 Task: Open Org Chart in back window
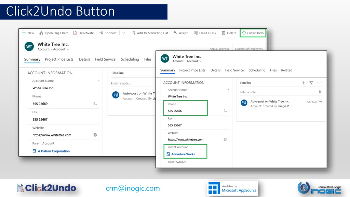coord(54,33)
